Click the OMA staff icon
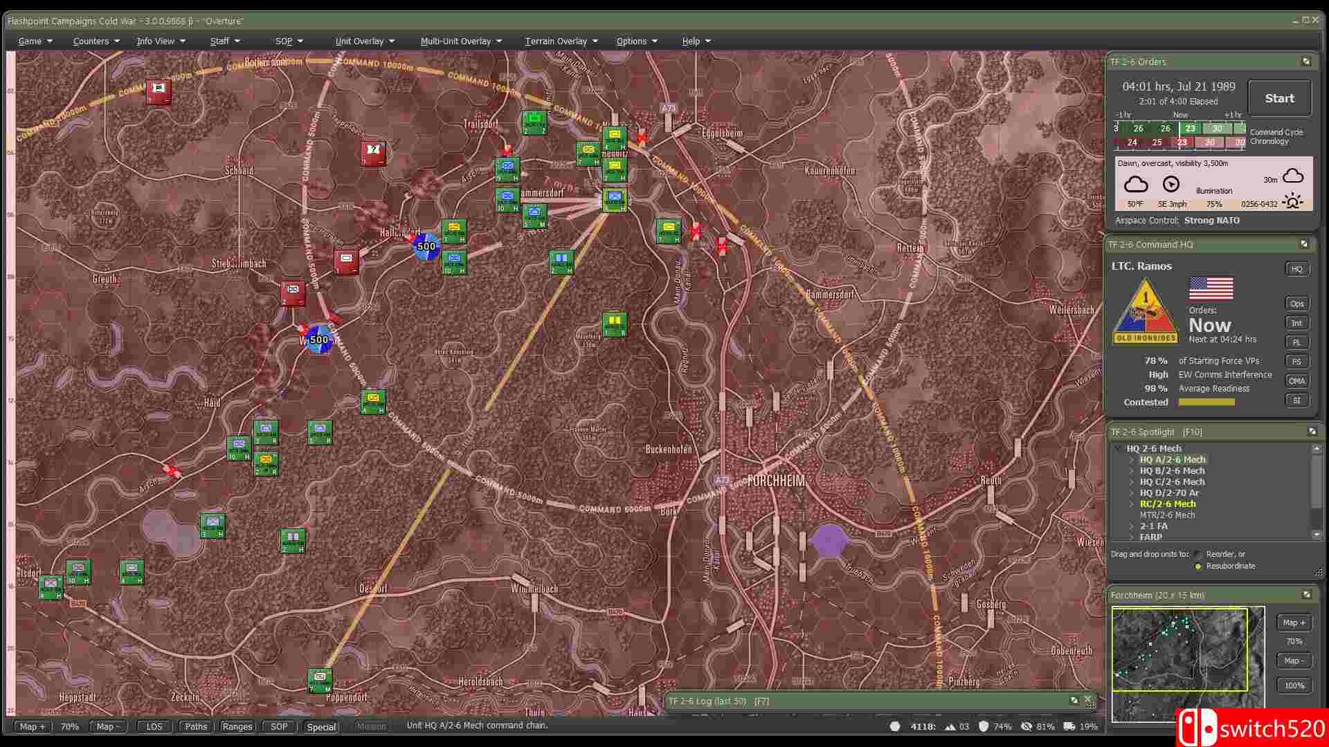This screenshot has width=1329, height=747. tap(1296, 380)
